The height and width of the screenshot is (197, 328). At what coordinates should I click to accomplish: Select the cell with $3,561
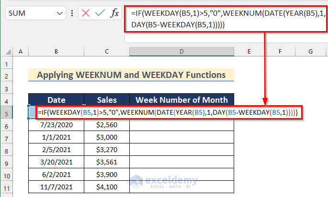point(106,163)
